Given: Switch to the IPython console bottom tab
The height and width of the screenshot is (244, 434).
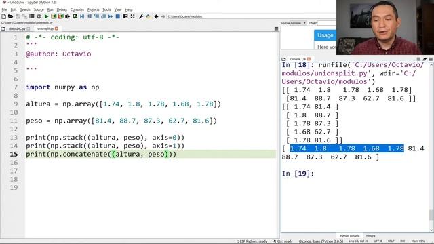Looking at the screenshot, I should (x=349, y=236).
